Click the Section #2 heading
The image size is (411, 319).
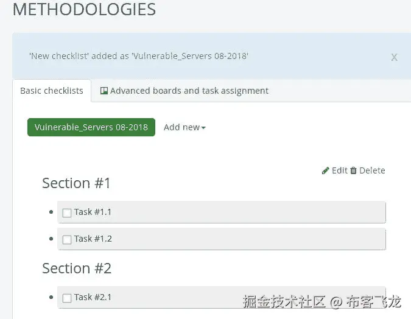click(77, 268)
